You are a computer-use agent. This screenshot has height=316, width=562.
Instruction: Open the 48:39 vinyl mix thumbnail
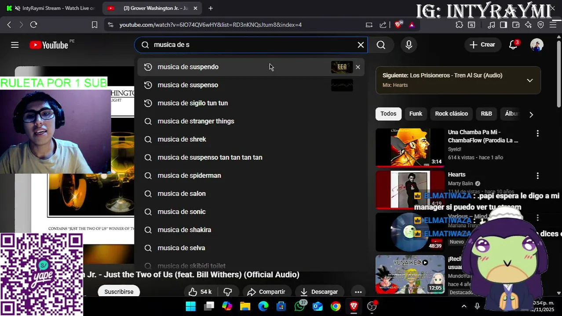pos(410,233)
